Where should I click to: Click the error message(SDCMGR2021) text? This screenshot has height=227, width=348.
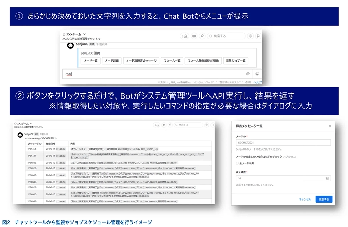click(41, 138)
